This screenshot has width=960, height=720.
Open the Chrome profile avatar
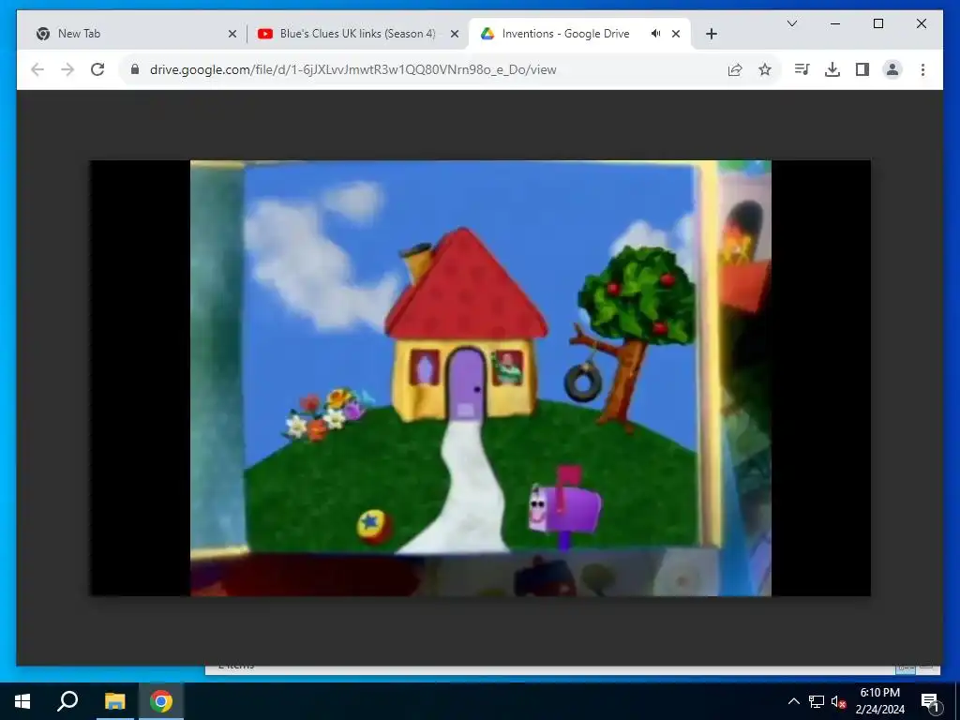(x=892, y=69)
